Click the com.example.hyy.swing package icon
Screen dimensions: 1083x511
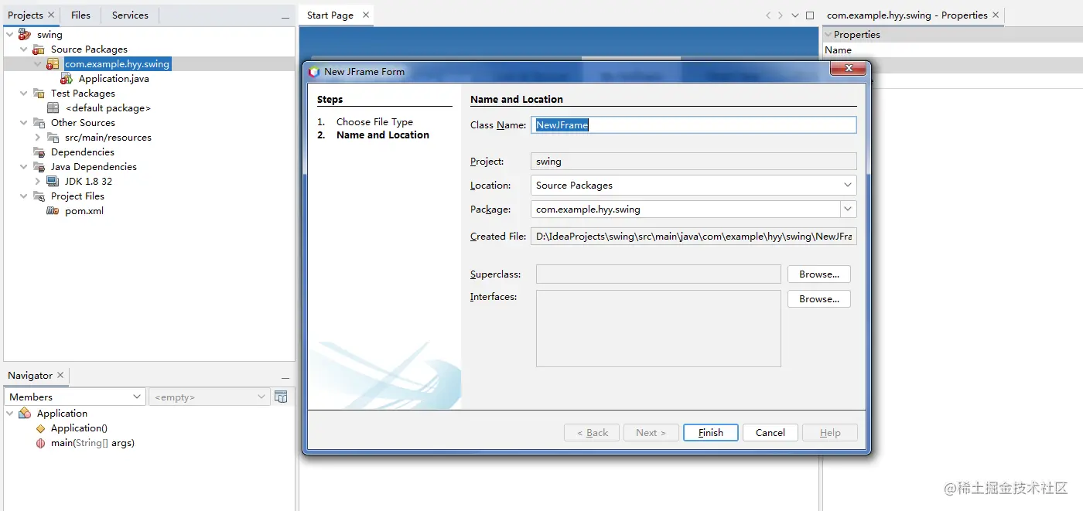point(53,64)
